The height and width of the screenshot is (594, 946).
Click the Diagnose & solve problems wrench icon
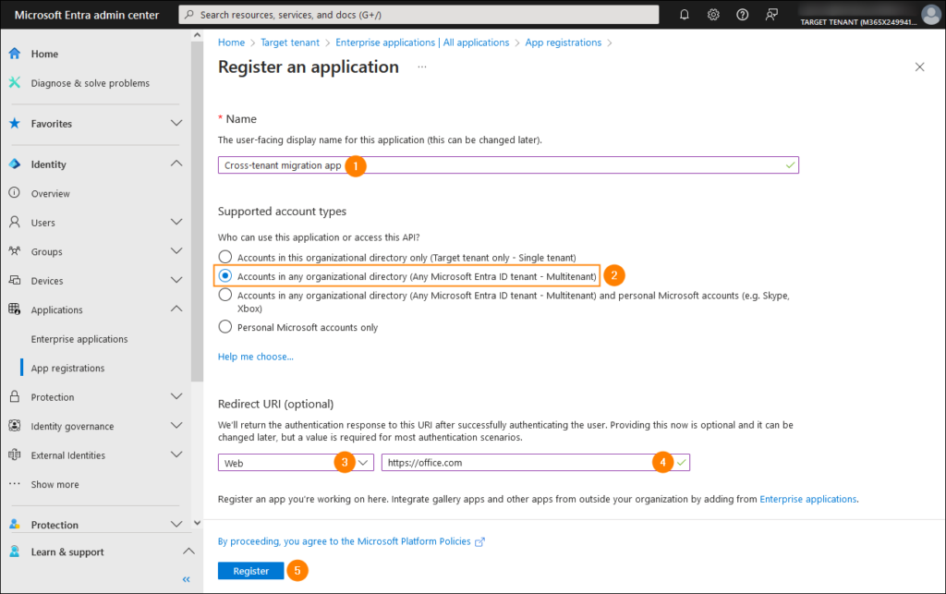point(15,82)
